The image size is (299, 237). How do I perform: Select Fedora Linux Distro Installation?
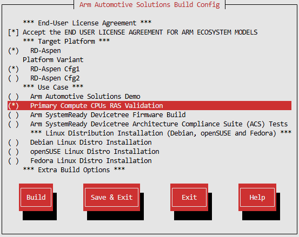(x=79, y=160)
